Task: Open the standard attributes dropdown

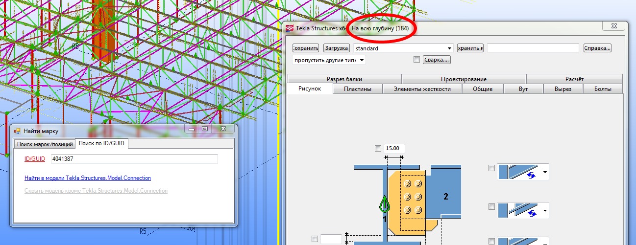Action: (403, 48)
